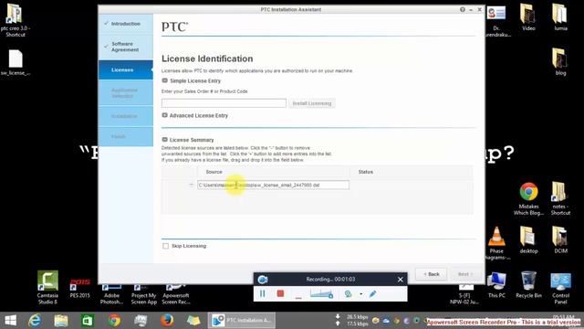Open the lumia folder on the desktop

(560, 17)
